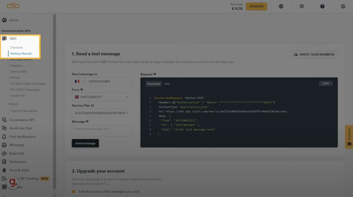
Task: Click 'Edit the content of the messages' text
Action: [109, 191]
